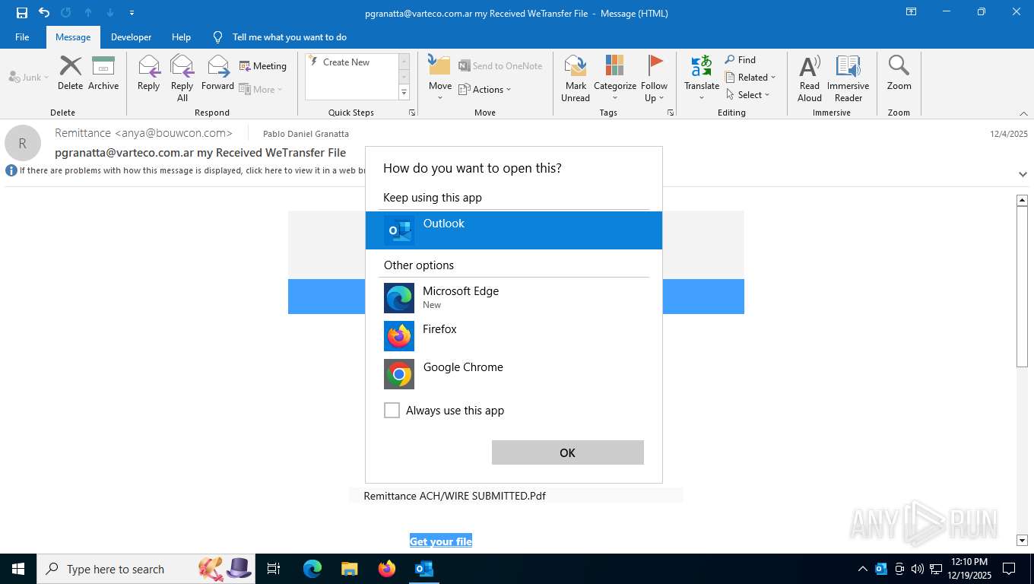Choose Outlook in the open-with dialog

click(x=514, y=230)
